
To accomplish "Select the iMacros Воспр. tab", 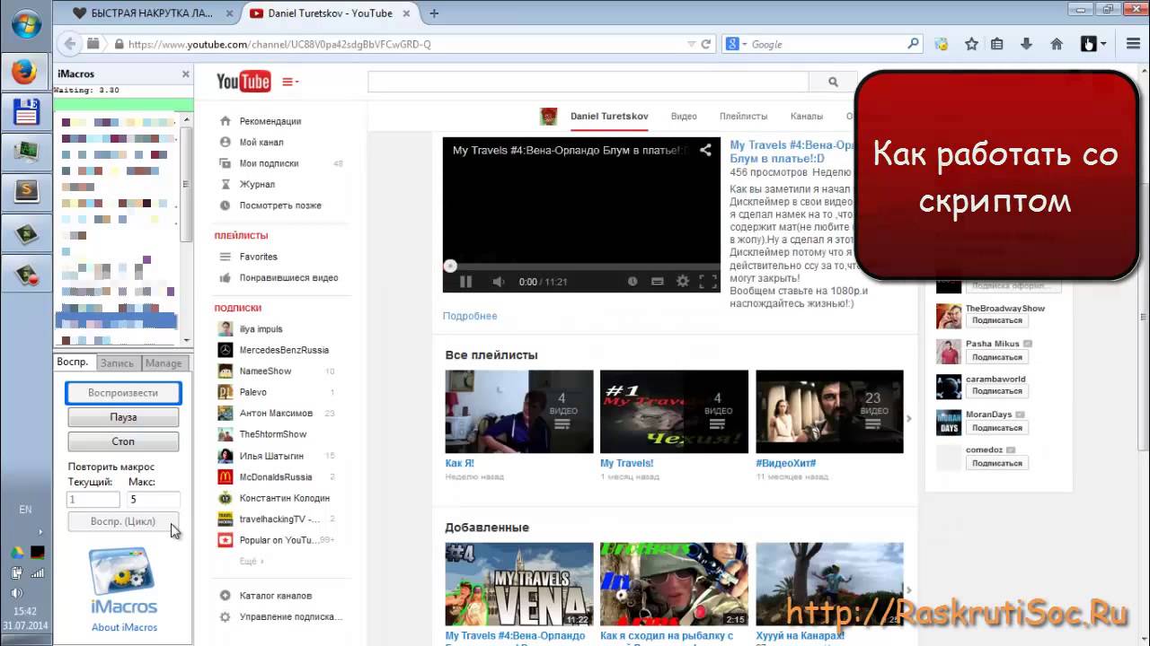I will (73, 362).
